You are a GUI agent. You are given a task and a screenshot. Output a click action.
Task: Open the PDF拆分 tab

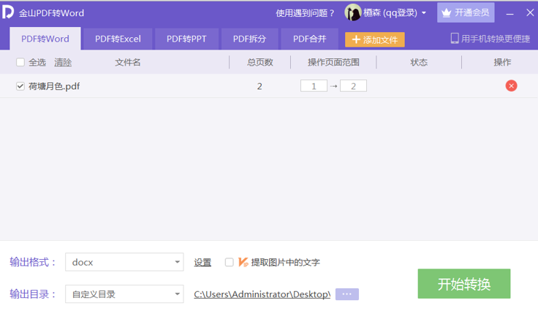pos(249,39)
